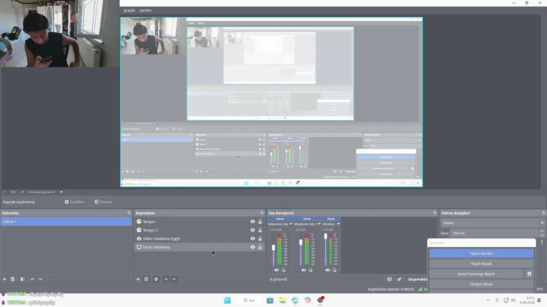The height and width of the screenshot is (307, 547).
Task: Add a new source in Kaynaklar panel
Action: tap(138, 279)
